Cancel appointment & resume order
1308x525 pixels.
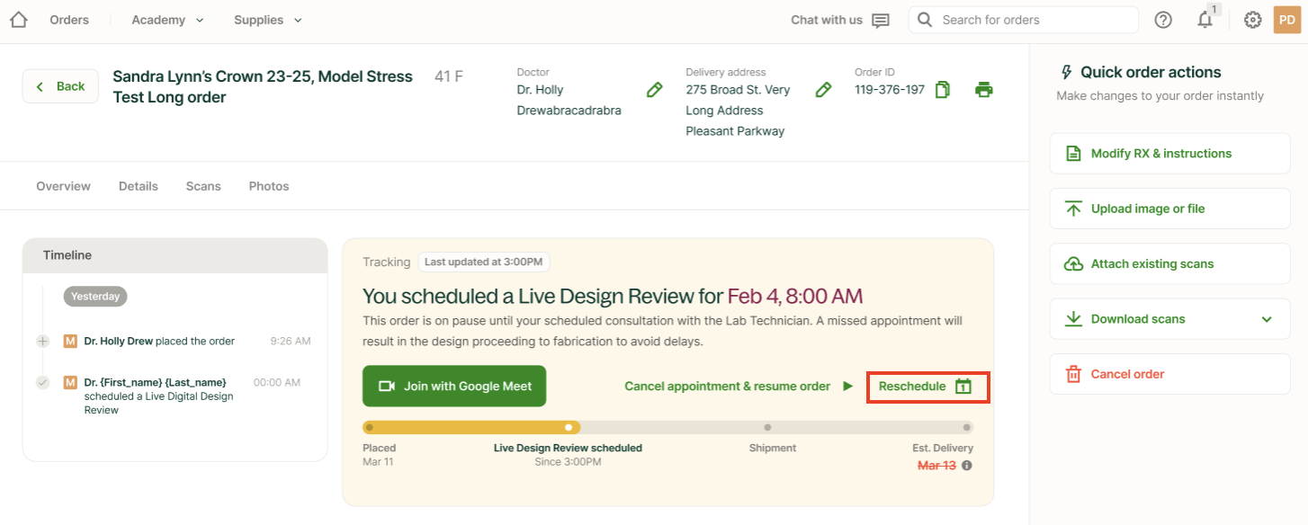click(727, 386)
